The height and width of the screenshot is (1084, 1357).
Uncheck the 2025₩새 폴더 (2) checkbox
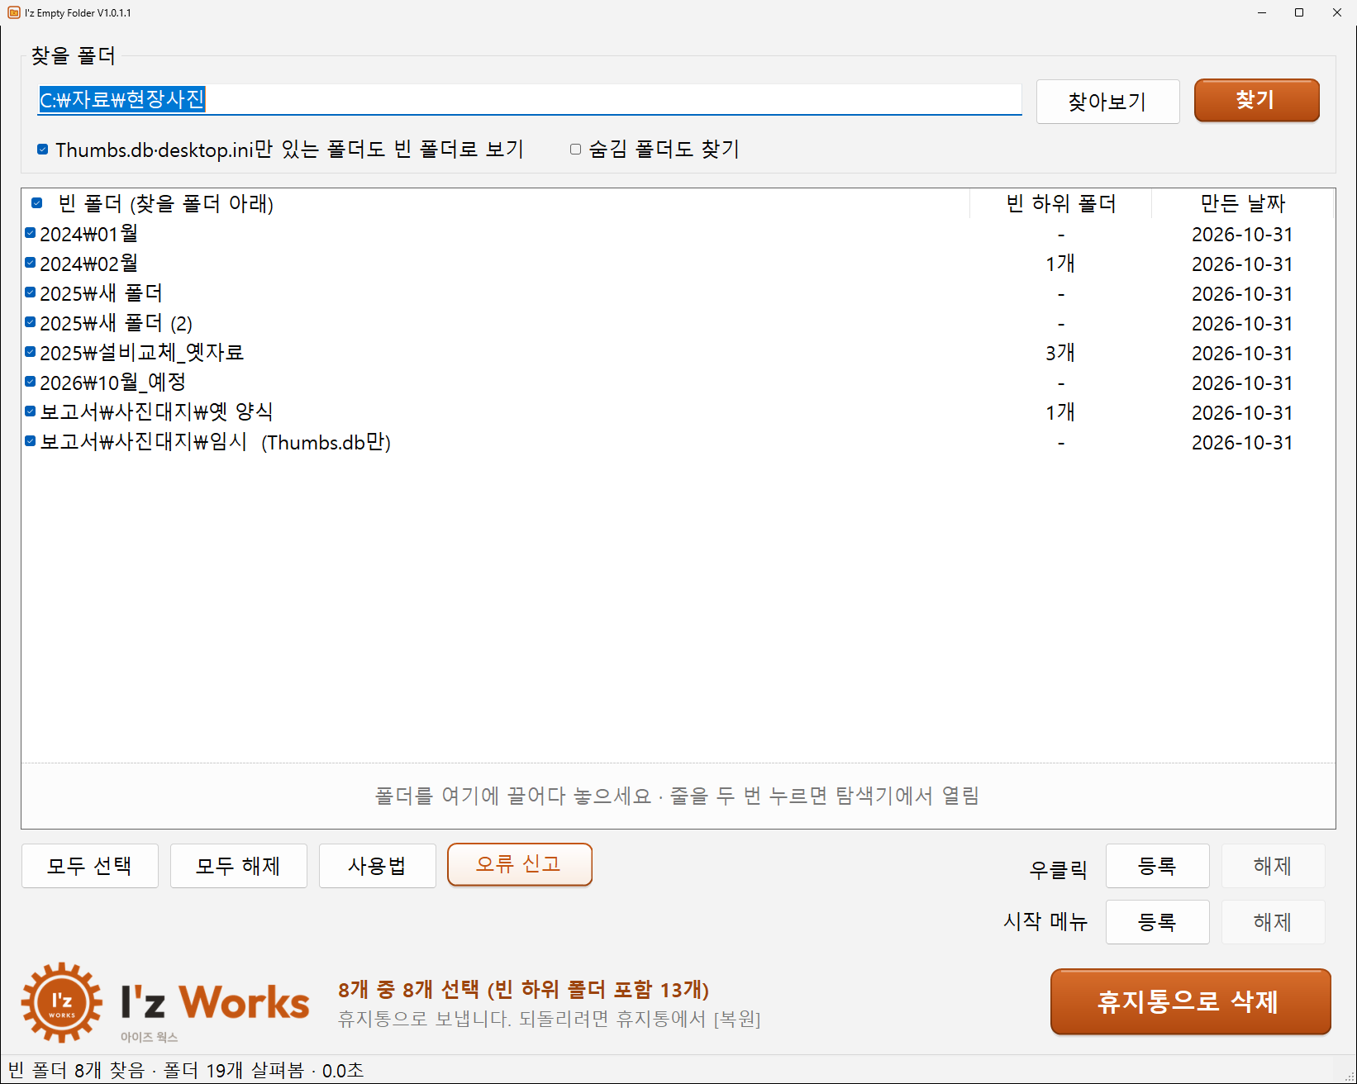(x=30, y=323)
